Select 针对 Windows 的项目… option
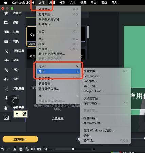Image resolution: width=145 pixels, height=153 pixels. pos(105,131)
